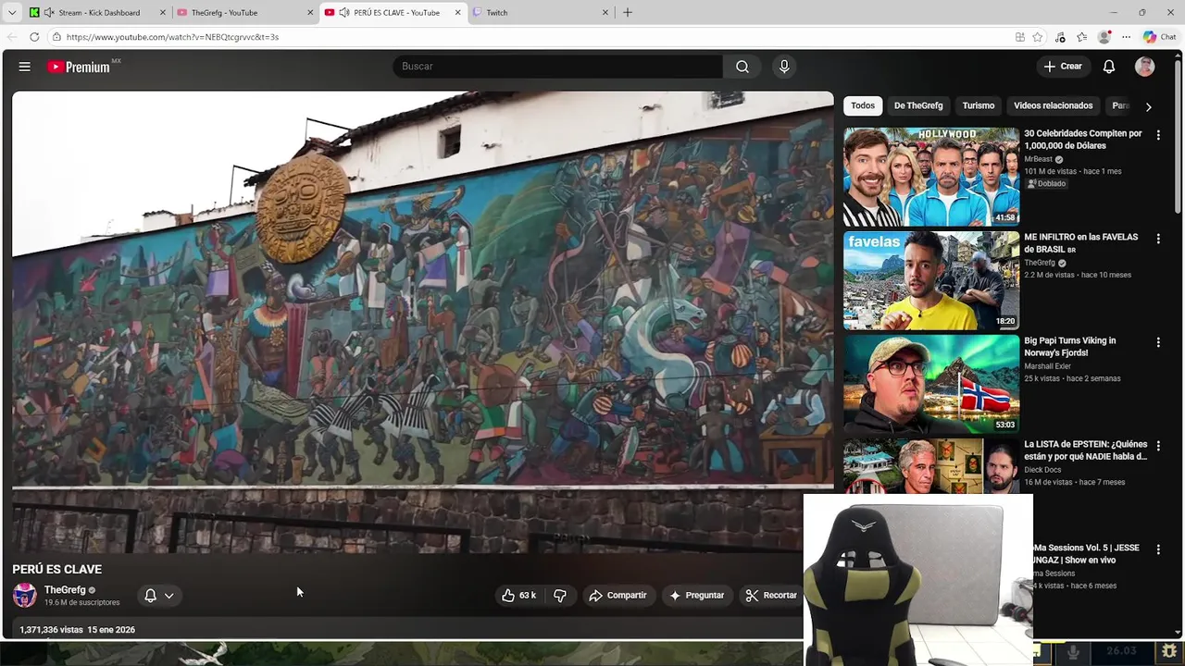Open options for FAVELAS de BRASIL video
This screenshot has height=666, width=1185.
click(1158, 239)
